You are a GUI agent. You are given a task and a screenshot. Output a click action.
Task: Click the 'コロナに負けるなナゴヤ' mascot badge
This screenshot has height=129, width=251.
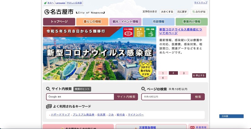click(145, 70)
